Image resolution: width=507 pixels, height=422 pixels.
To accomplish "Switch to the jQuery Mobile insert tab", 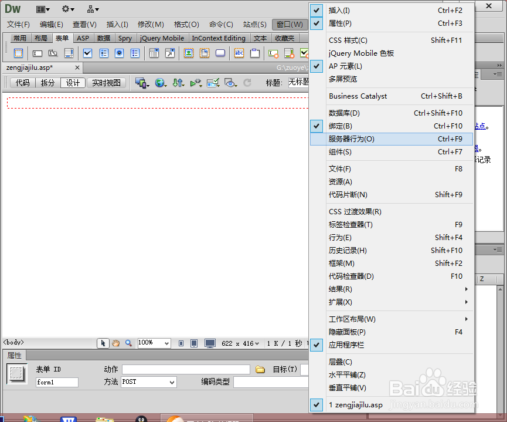I will click(162, 38).
